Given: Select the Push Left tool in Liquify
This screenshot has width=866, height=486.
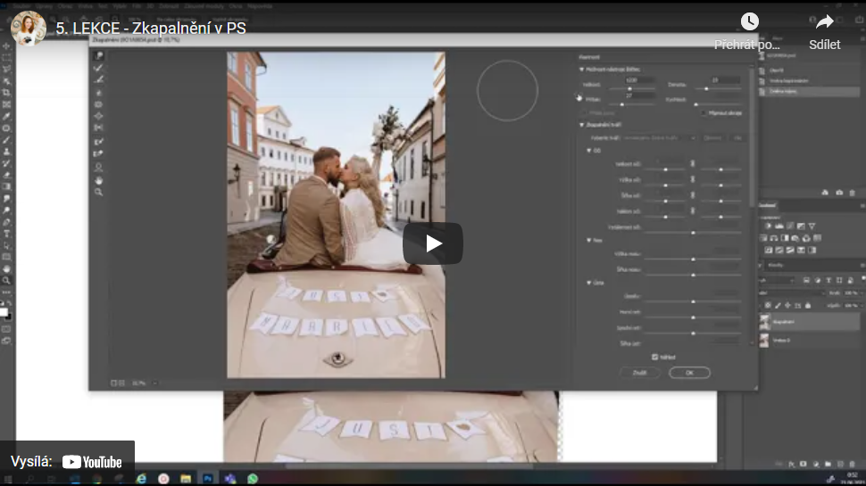Looking at the screenshot, I should click(98, 128).
